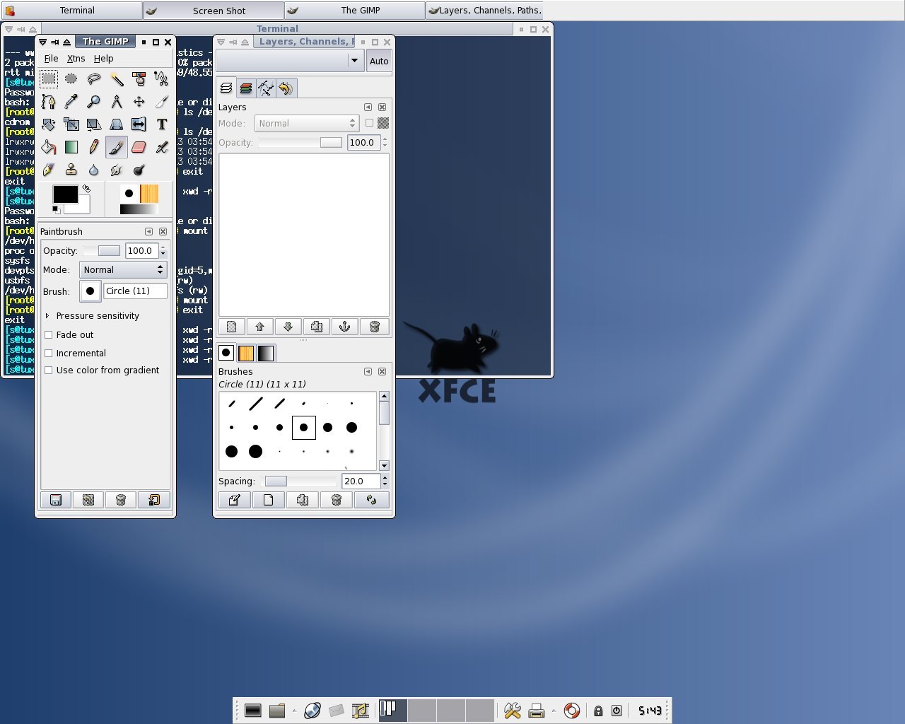Reset colors to default black and white
Viewport: 905px width, 724px height.
point(57,209)
